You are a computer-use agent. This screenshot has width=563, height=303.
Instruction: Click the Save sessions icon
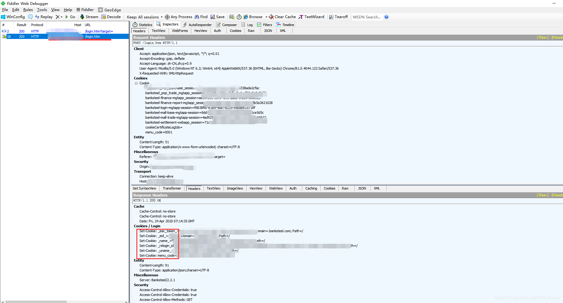[x=213, y=17]
